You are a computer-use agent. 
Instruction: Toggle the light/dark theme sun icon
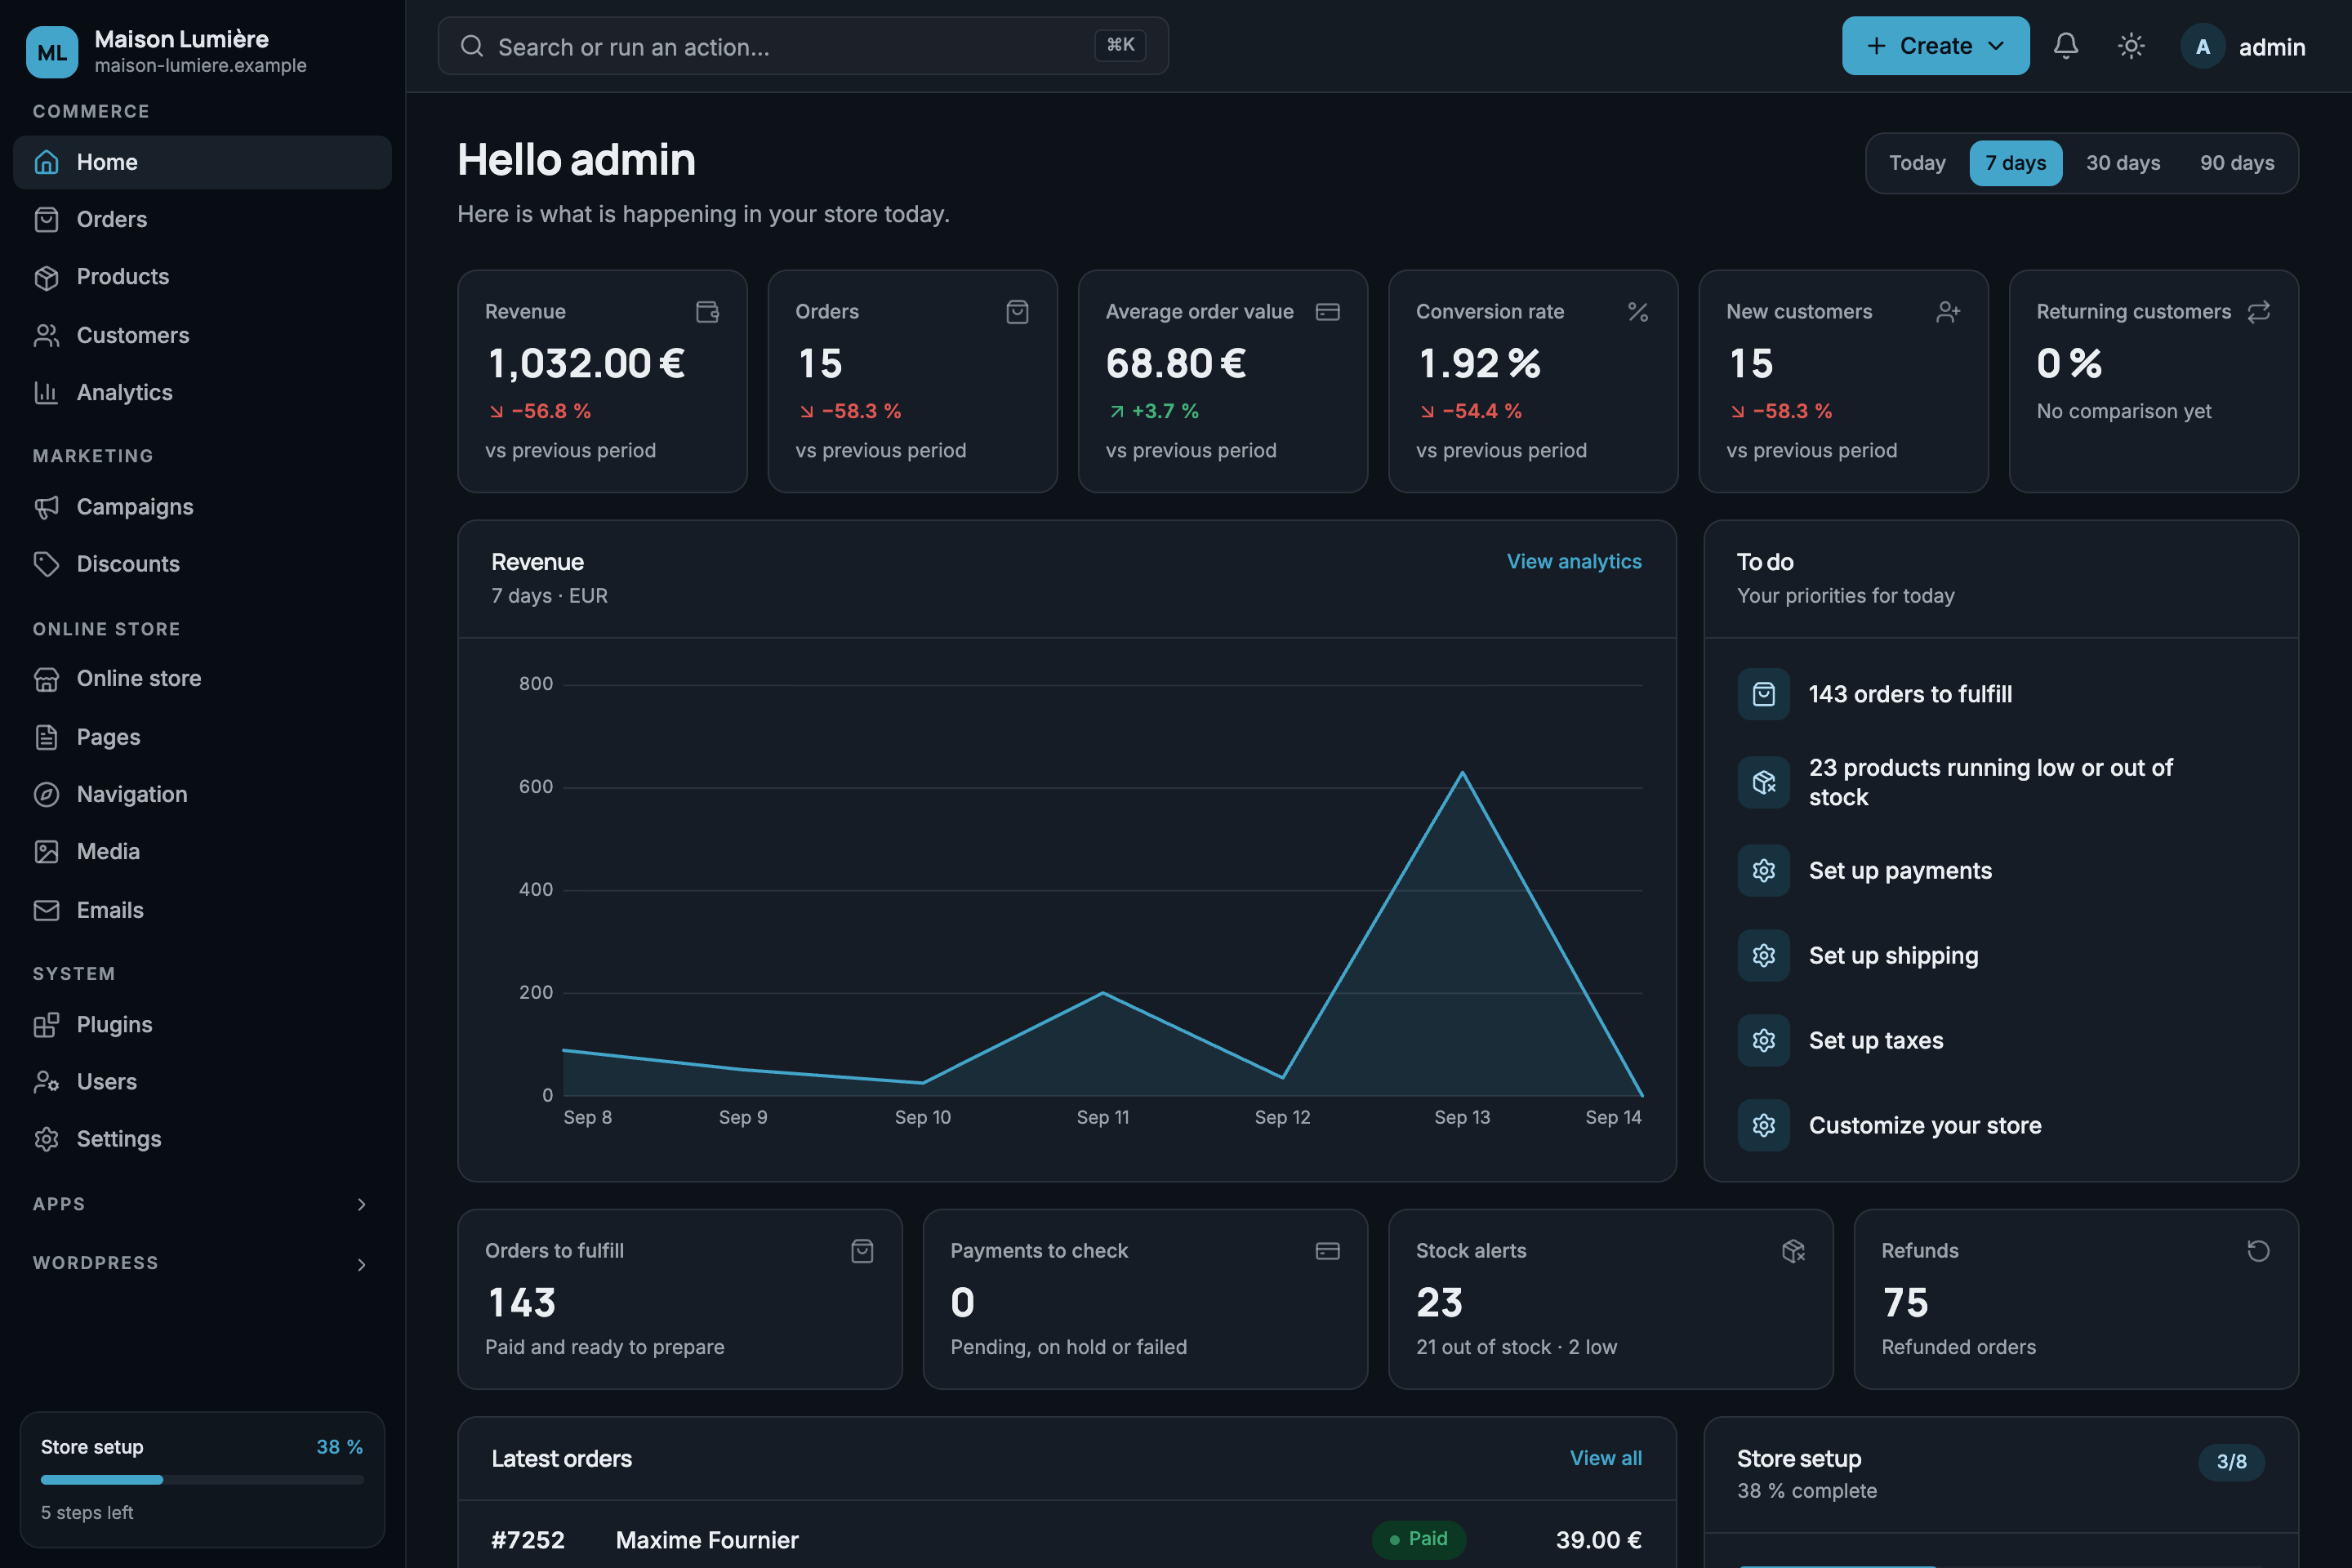coord(2131,46)
